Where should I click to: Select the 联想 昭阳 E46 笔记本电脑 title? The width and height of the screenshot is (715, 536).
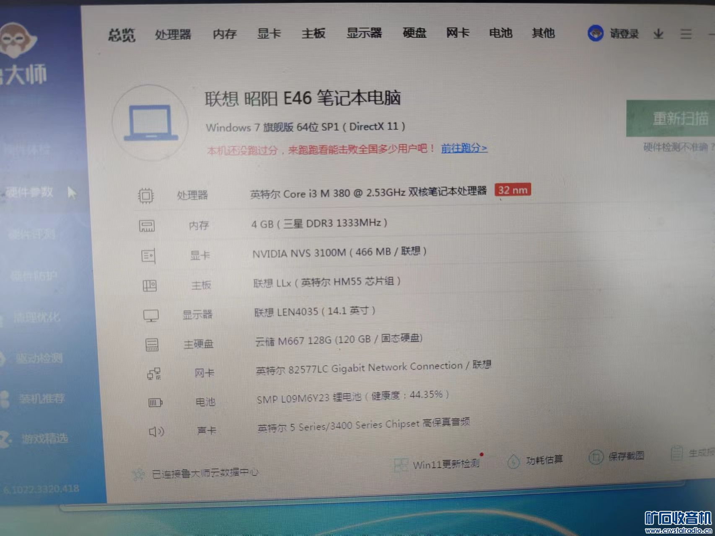(303, 98)
